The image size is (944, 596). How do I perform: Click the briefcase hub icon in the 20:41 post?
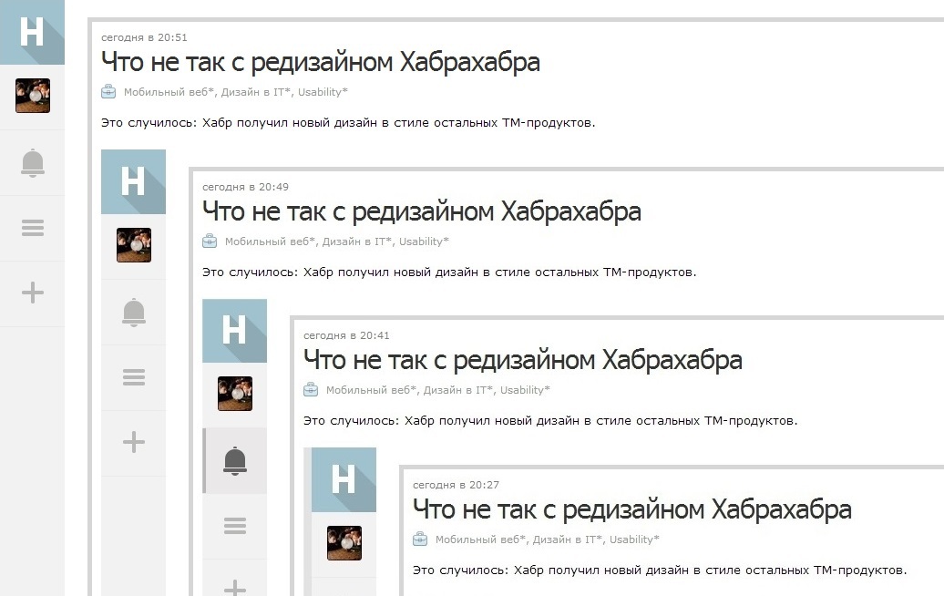coord(311,389)
